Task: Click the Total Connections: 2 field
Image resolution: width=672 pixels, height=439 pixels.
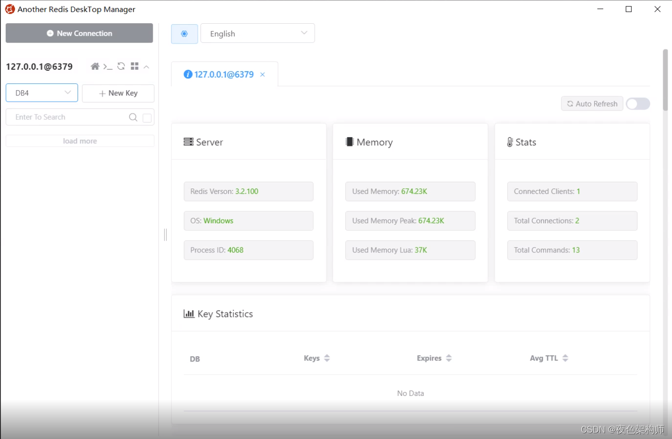Action: pyautogui.click(x=572, y=220)
